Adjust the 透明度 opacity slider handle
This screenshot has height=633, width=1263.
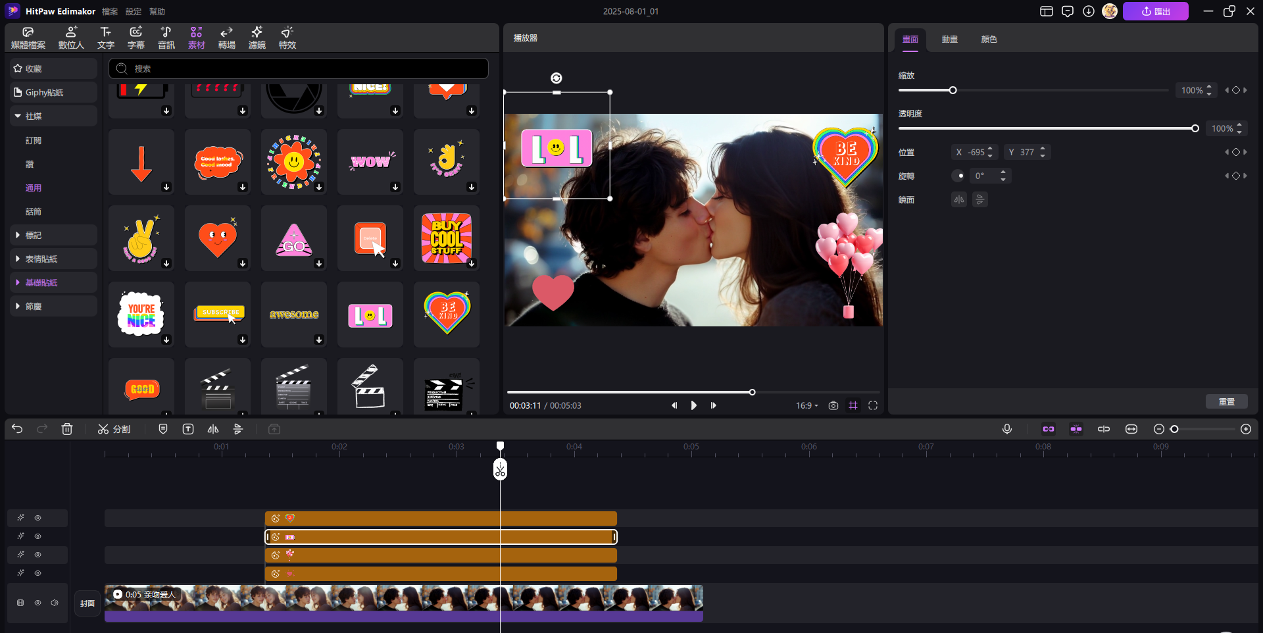pos(1195,128)
